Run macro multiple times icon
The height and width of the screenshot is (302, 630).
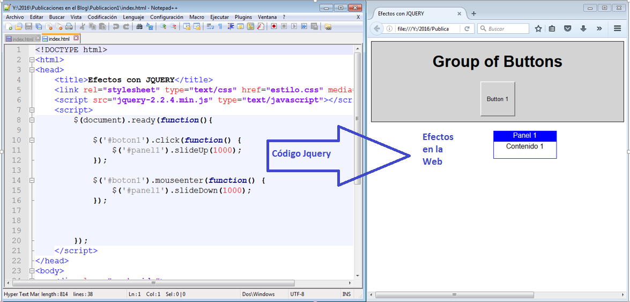coord(304,27)
